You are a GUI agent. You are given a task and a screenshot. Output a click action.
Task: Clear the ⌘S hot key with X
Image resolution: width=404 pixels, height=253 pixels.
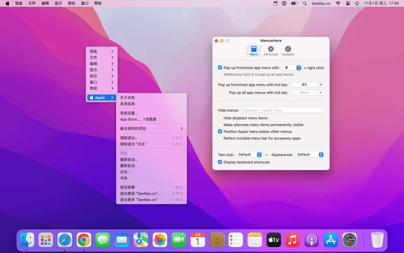(321, 85)
